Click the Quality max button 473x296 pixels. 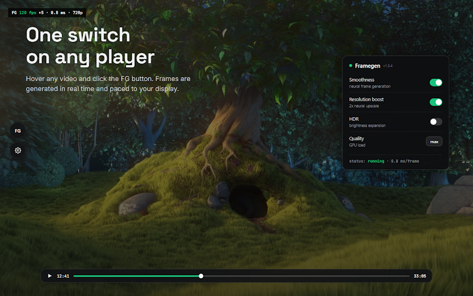[434, 141]
